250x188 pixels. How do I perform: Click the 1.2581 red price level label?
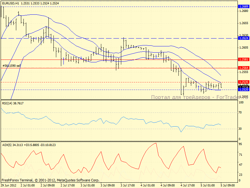point(243,60)
